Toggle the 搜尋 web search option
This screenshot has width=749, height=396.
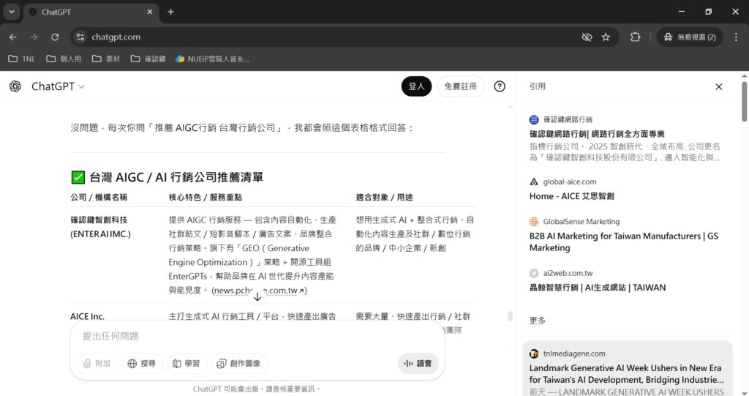(142, 364)
